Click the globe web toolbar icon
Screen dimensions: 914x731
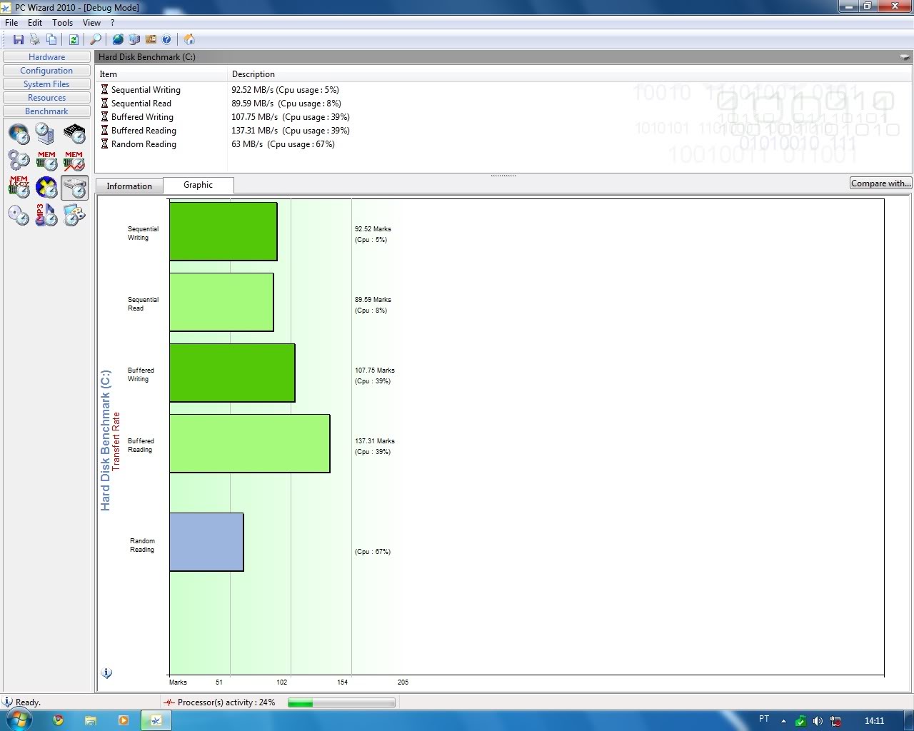[x=118, y=39]
